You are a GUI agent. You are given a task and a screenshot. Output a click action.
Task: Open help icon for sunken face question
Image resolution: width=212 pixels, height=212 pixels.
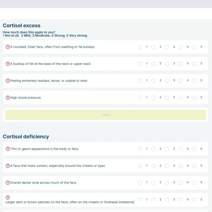tap(8, 166)
